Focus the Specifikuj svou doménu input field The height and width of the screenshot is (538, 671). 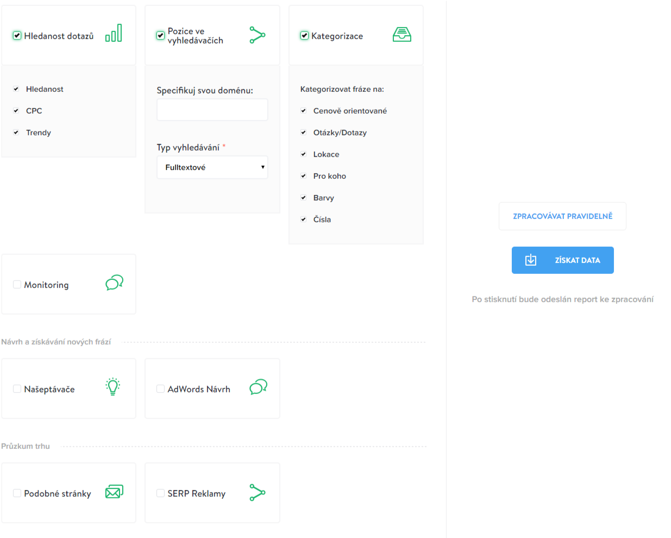coord(212,110)
